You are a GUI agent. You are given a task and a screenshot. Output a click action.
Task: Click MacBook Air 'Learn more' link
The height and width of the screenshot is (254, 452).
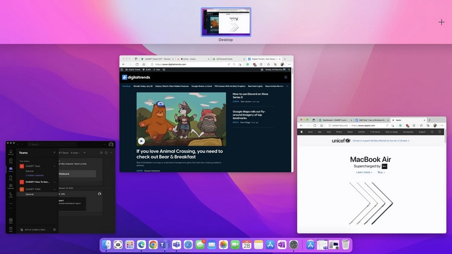(364, 172)
